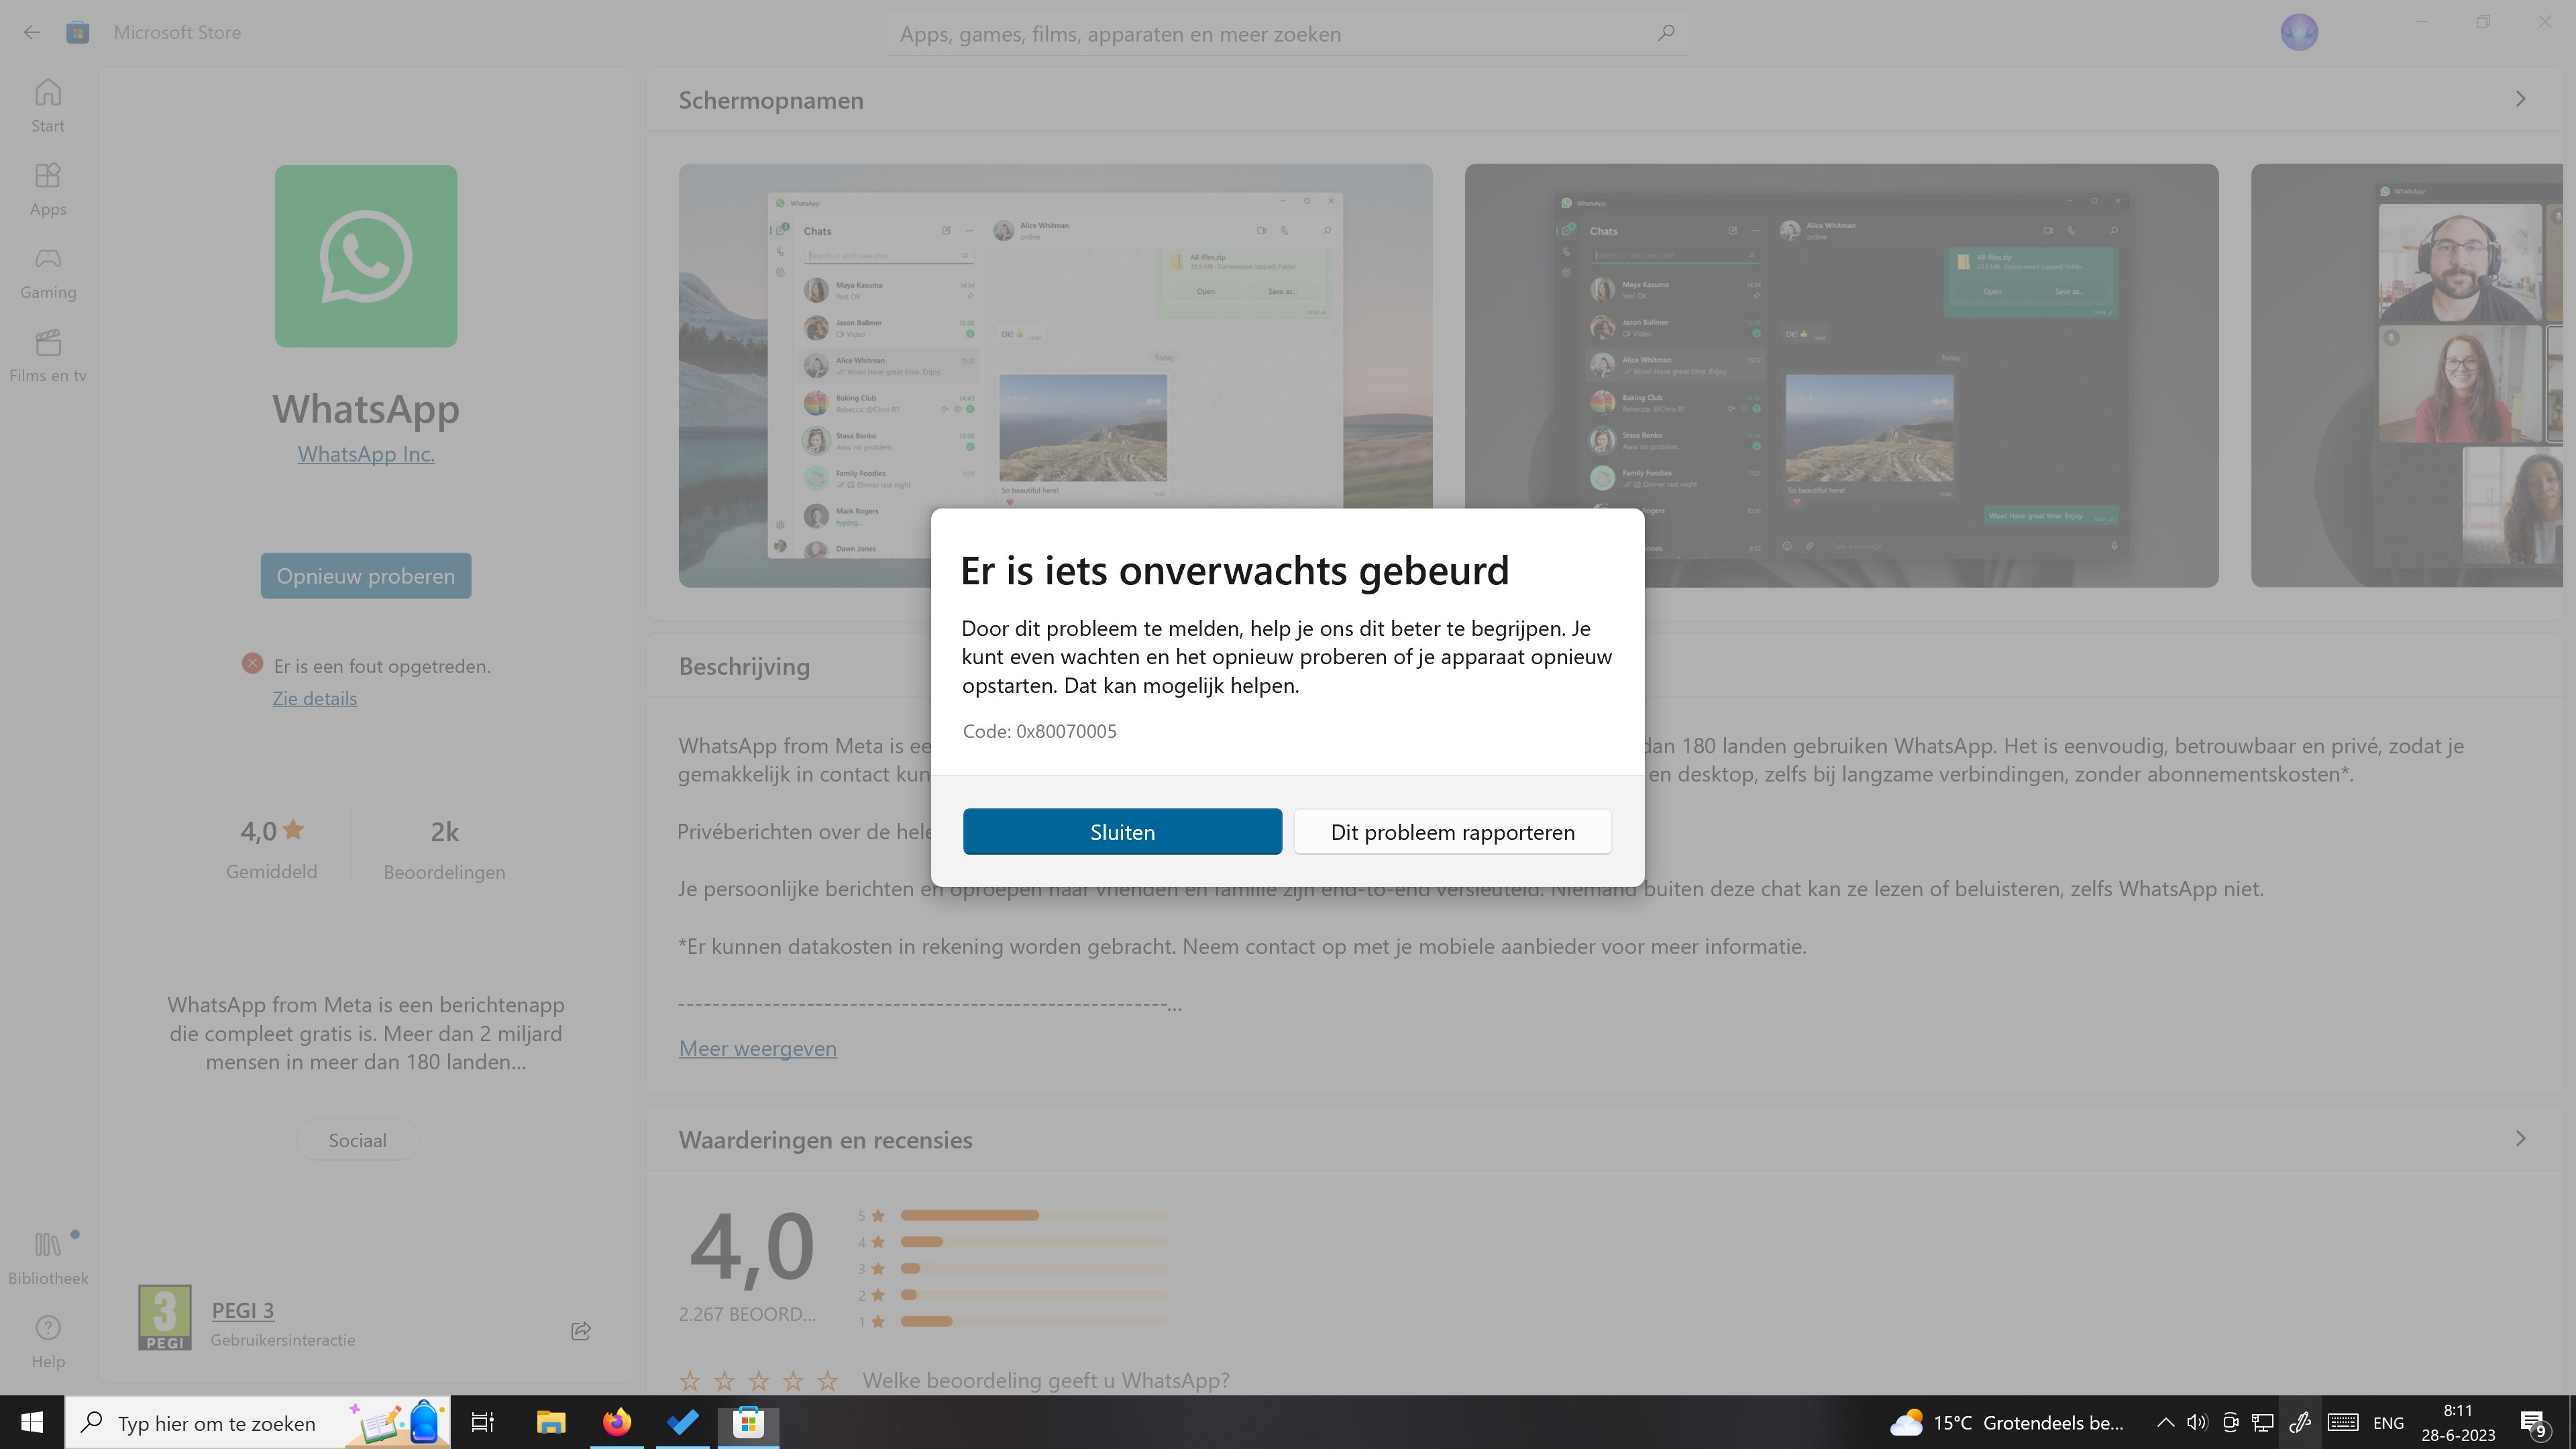Click the 4,0 Gemiddeld rating summary
Viewport: 2576px width, 1449px height.
point(272,849)
